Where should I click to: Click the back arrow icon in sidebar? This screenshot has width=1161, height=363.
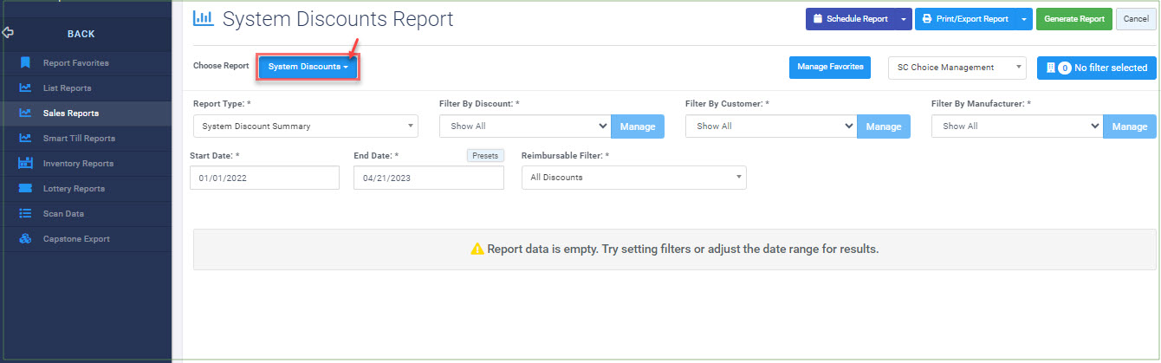[x=8, y=33]
